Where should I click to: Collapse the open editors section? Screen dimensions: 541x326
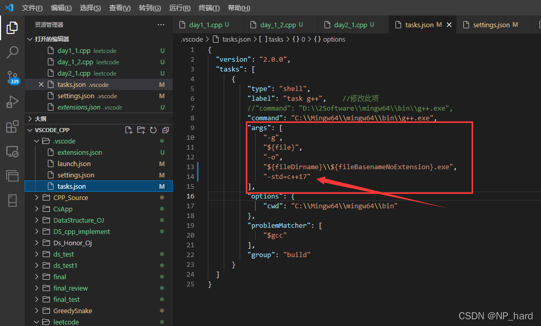30,39
